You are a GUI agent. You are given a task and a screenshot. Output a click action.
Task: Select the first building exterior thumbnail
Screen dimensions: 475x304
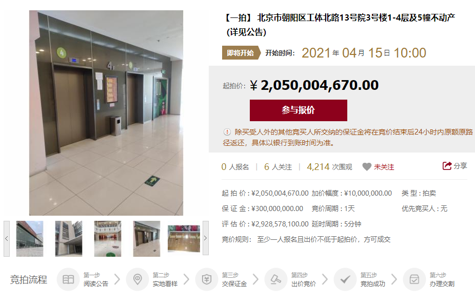click(30, 239)
